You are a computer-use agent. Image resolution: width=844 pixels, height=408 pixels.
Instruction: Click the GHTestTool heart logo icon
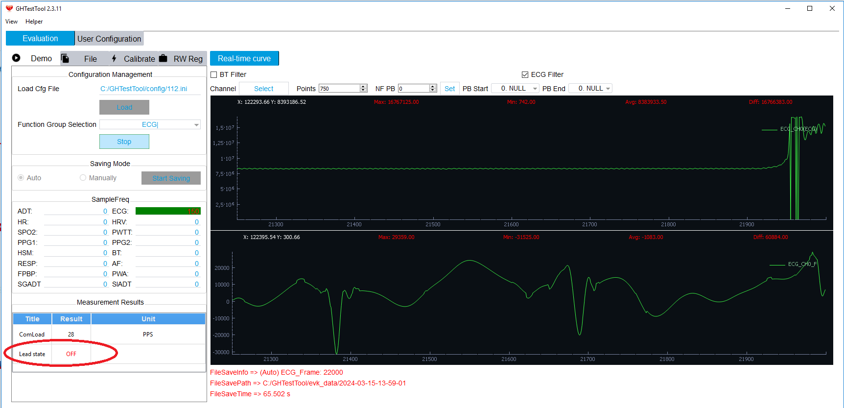click(9, 8)
